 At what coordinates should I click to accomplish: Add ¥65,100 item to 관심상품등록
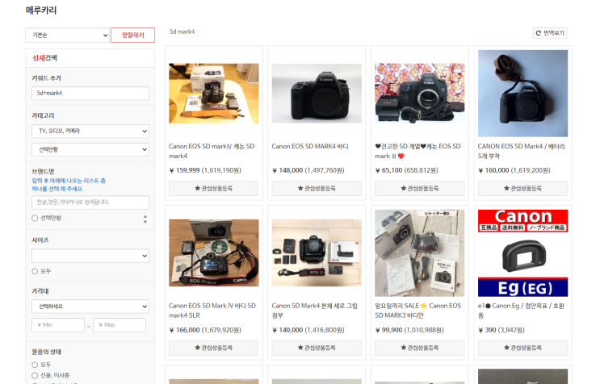click(420, 189)
